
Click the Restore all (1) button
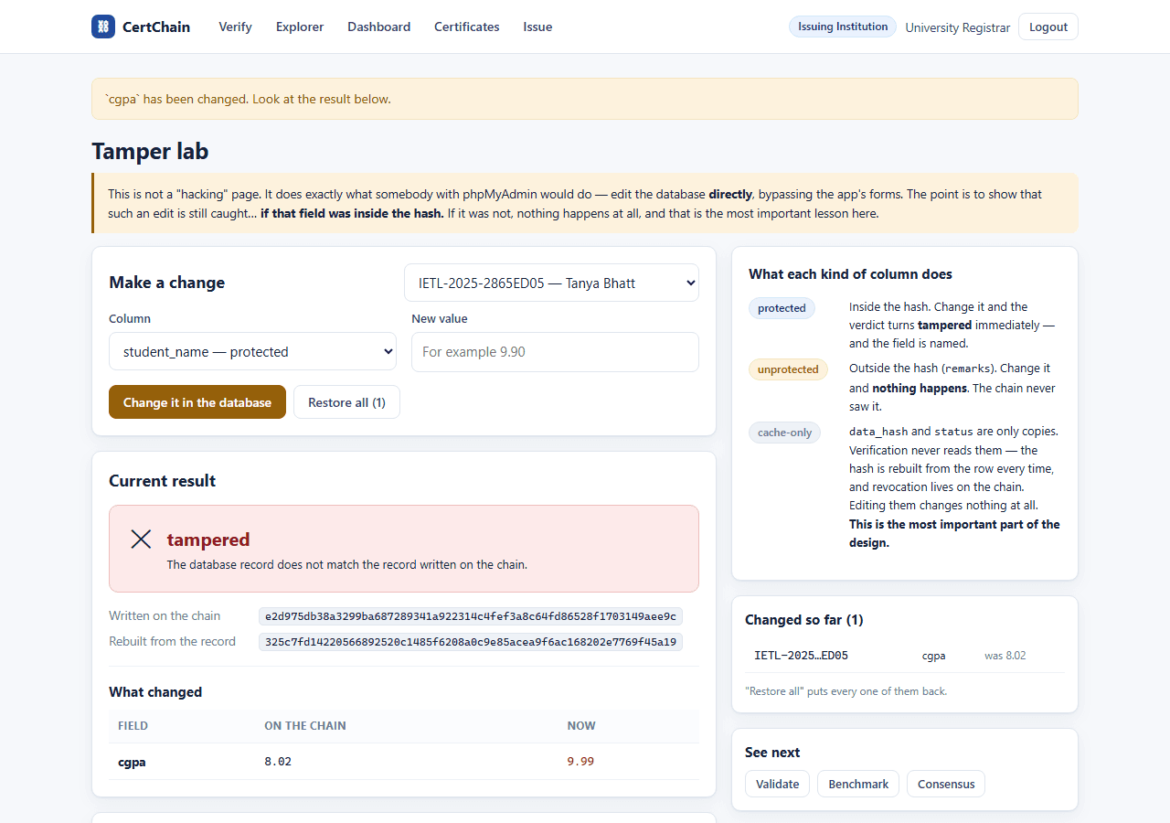[x=346, y=402]
